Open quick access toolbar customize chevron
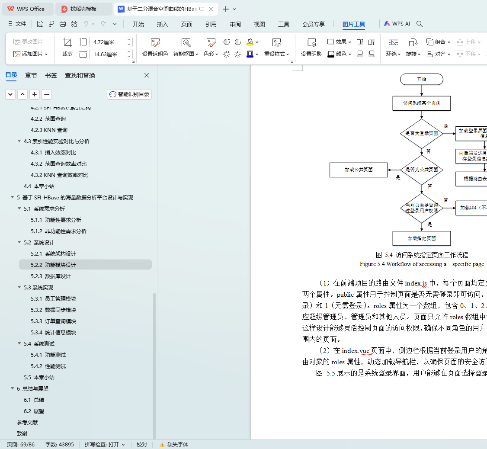 pos(115,24)
